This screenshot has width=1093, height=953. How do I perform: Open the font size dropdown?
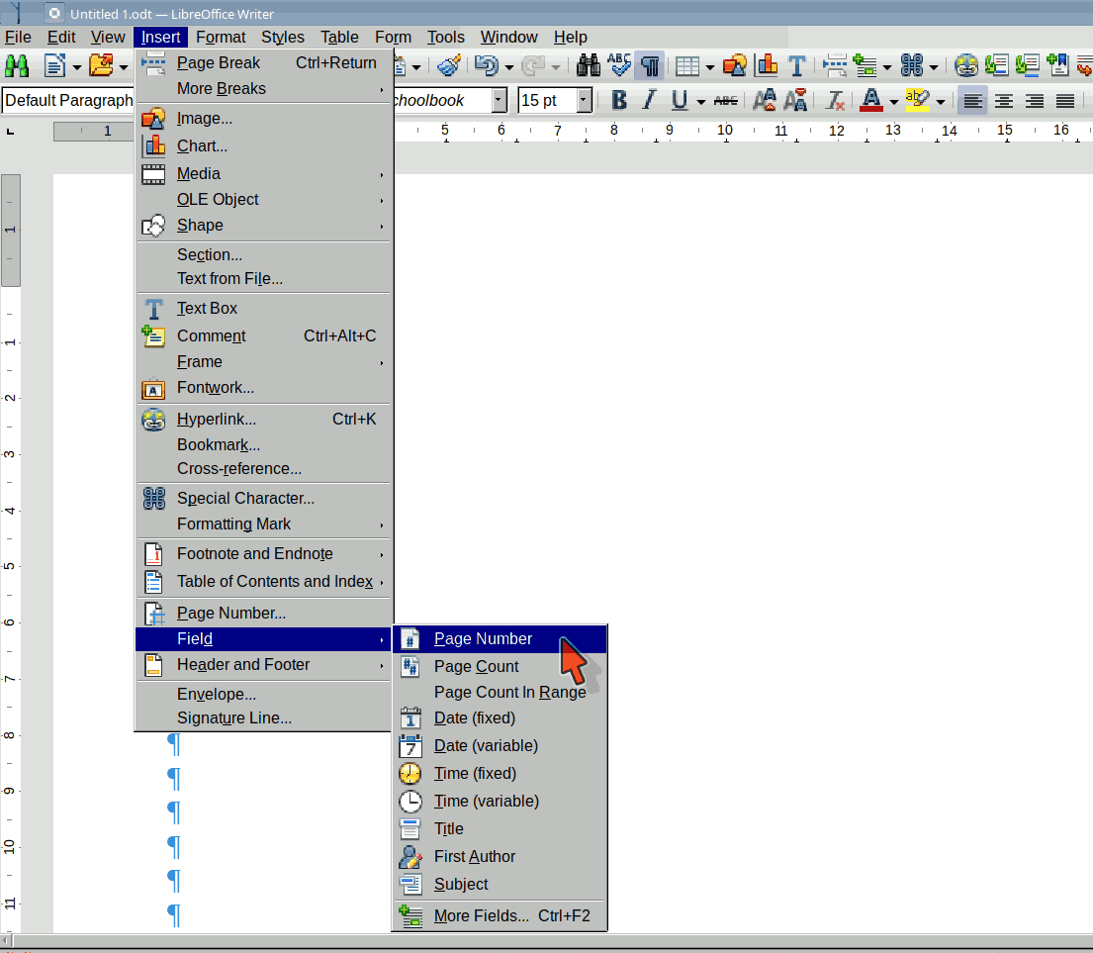(584, 100)
